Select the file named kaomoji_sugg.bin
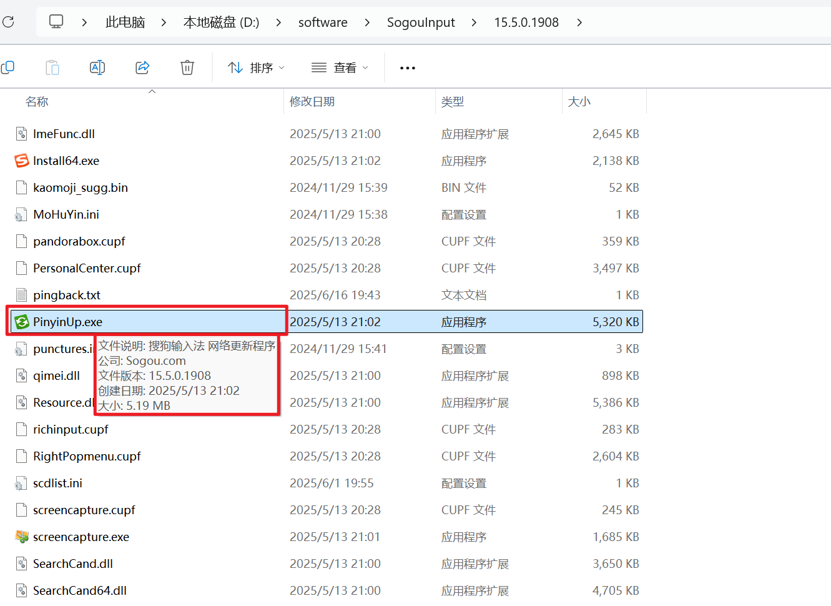 pos(81,187)
